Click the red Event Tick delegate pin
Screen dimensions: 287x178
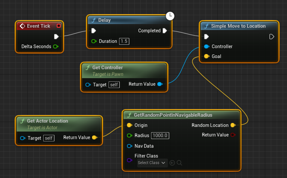point(59,26)
